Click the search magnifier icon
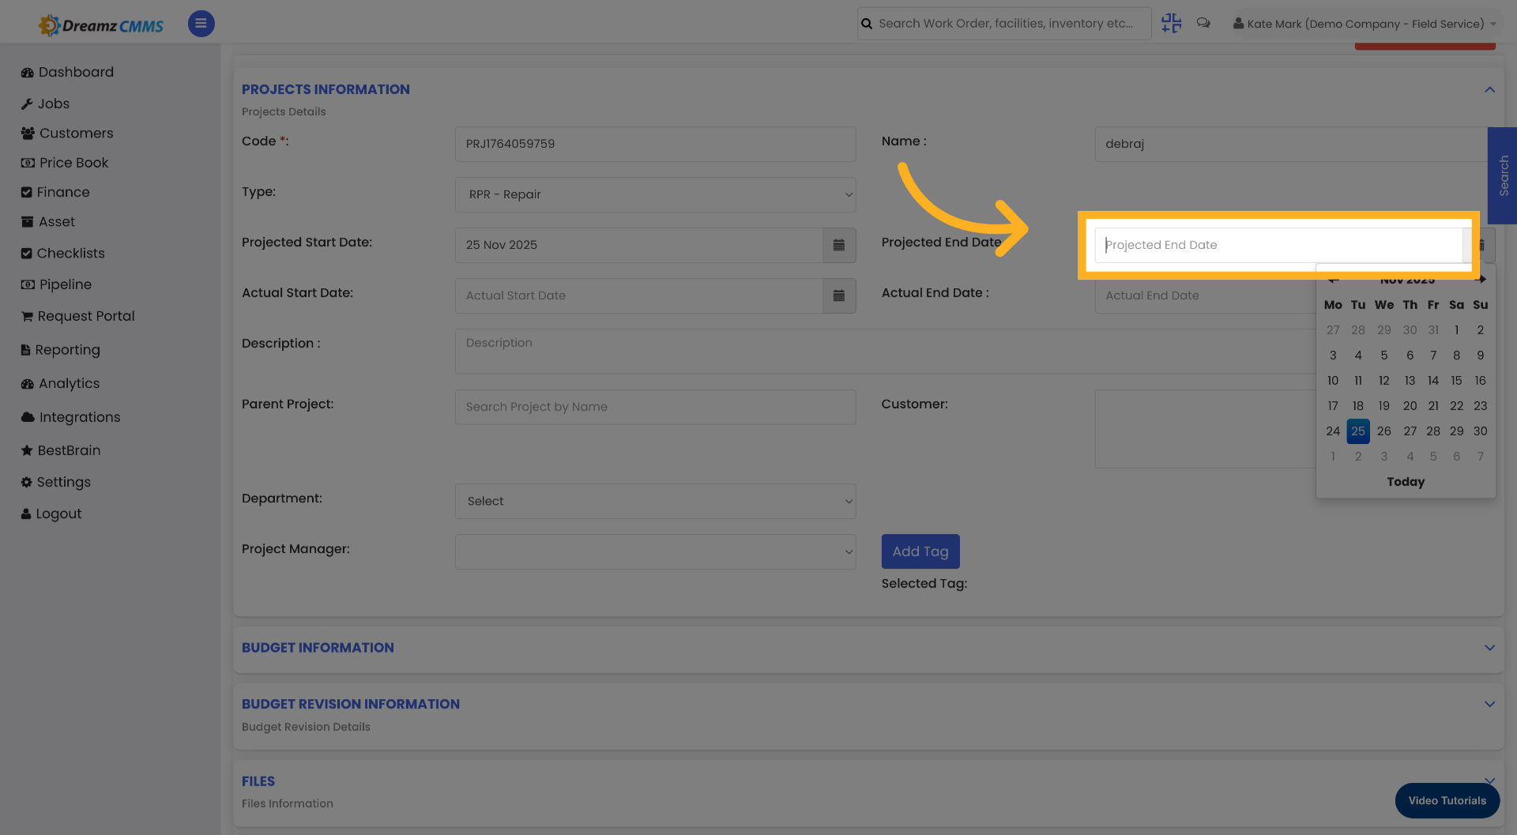1517x835 pixels. [x=867, y=24]
